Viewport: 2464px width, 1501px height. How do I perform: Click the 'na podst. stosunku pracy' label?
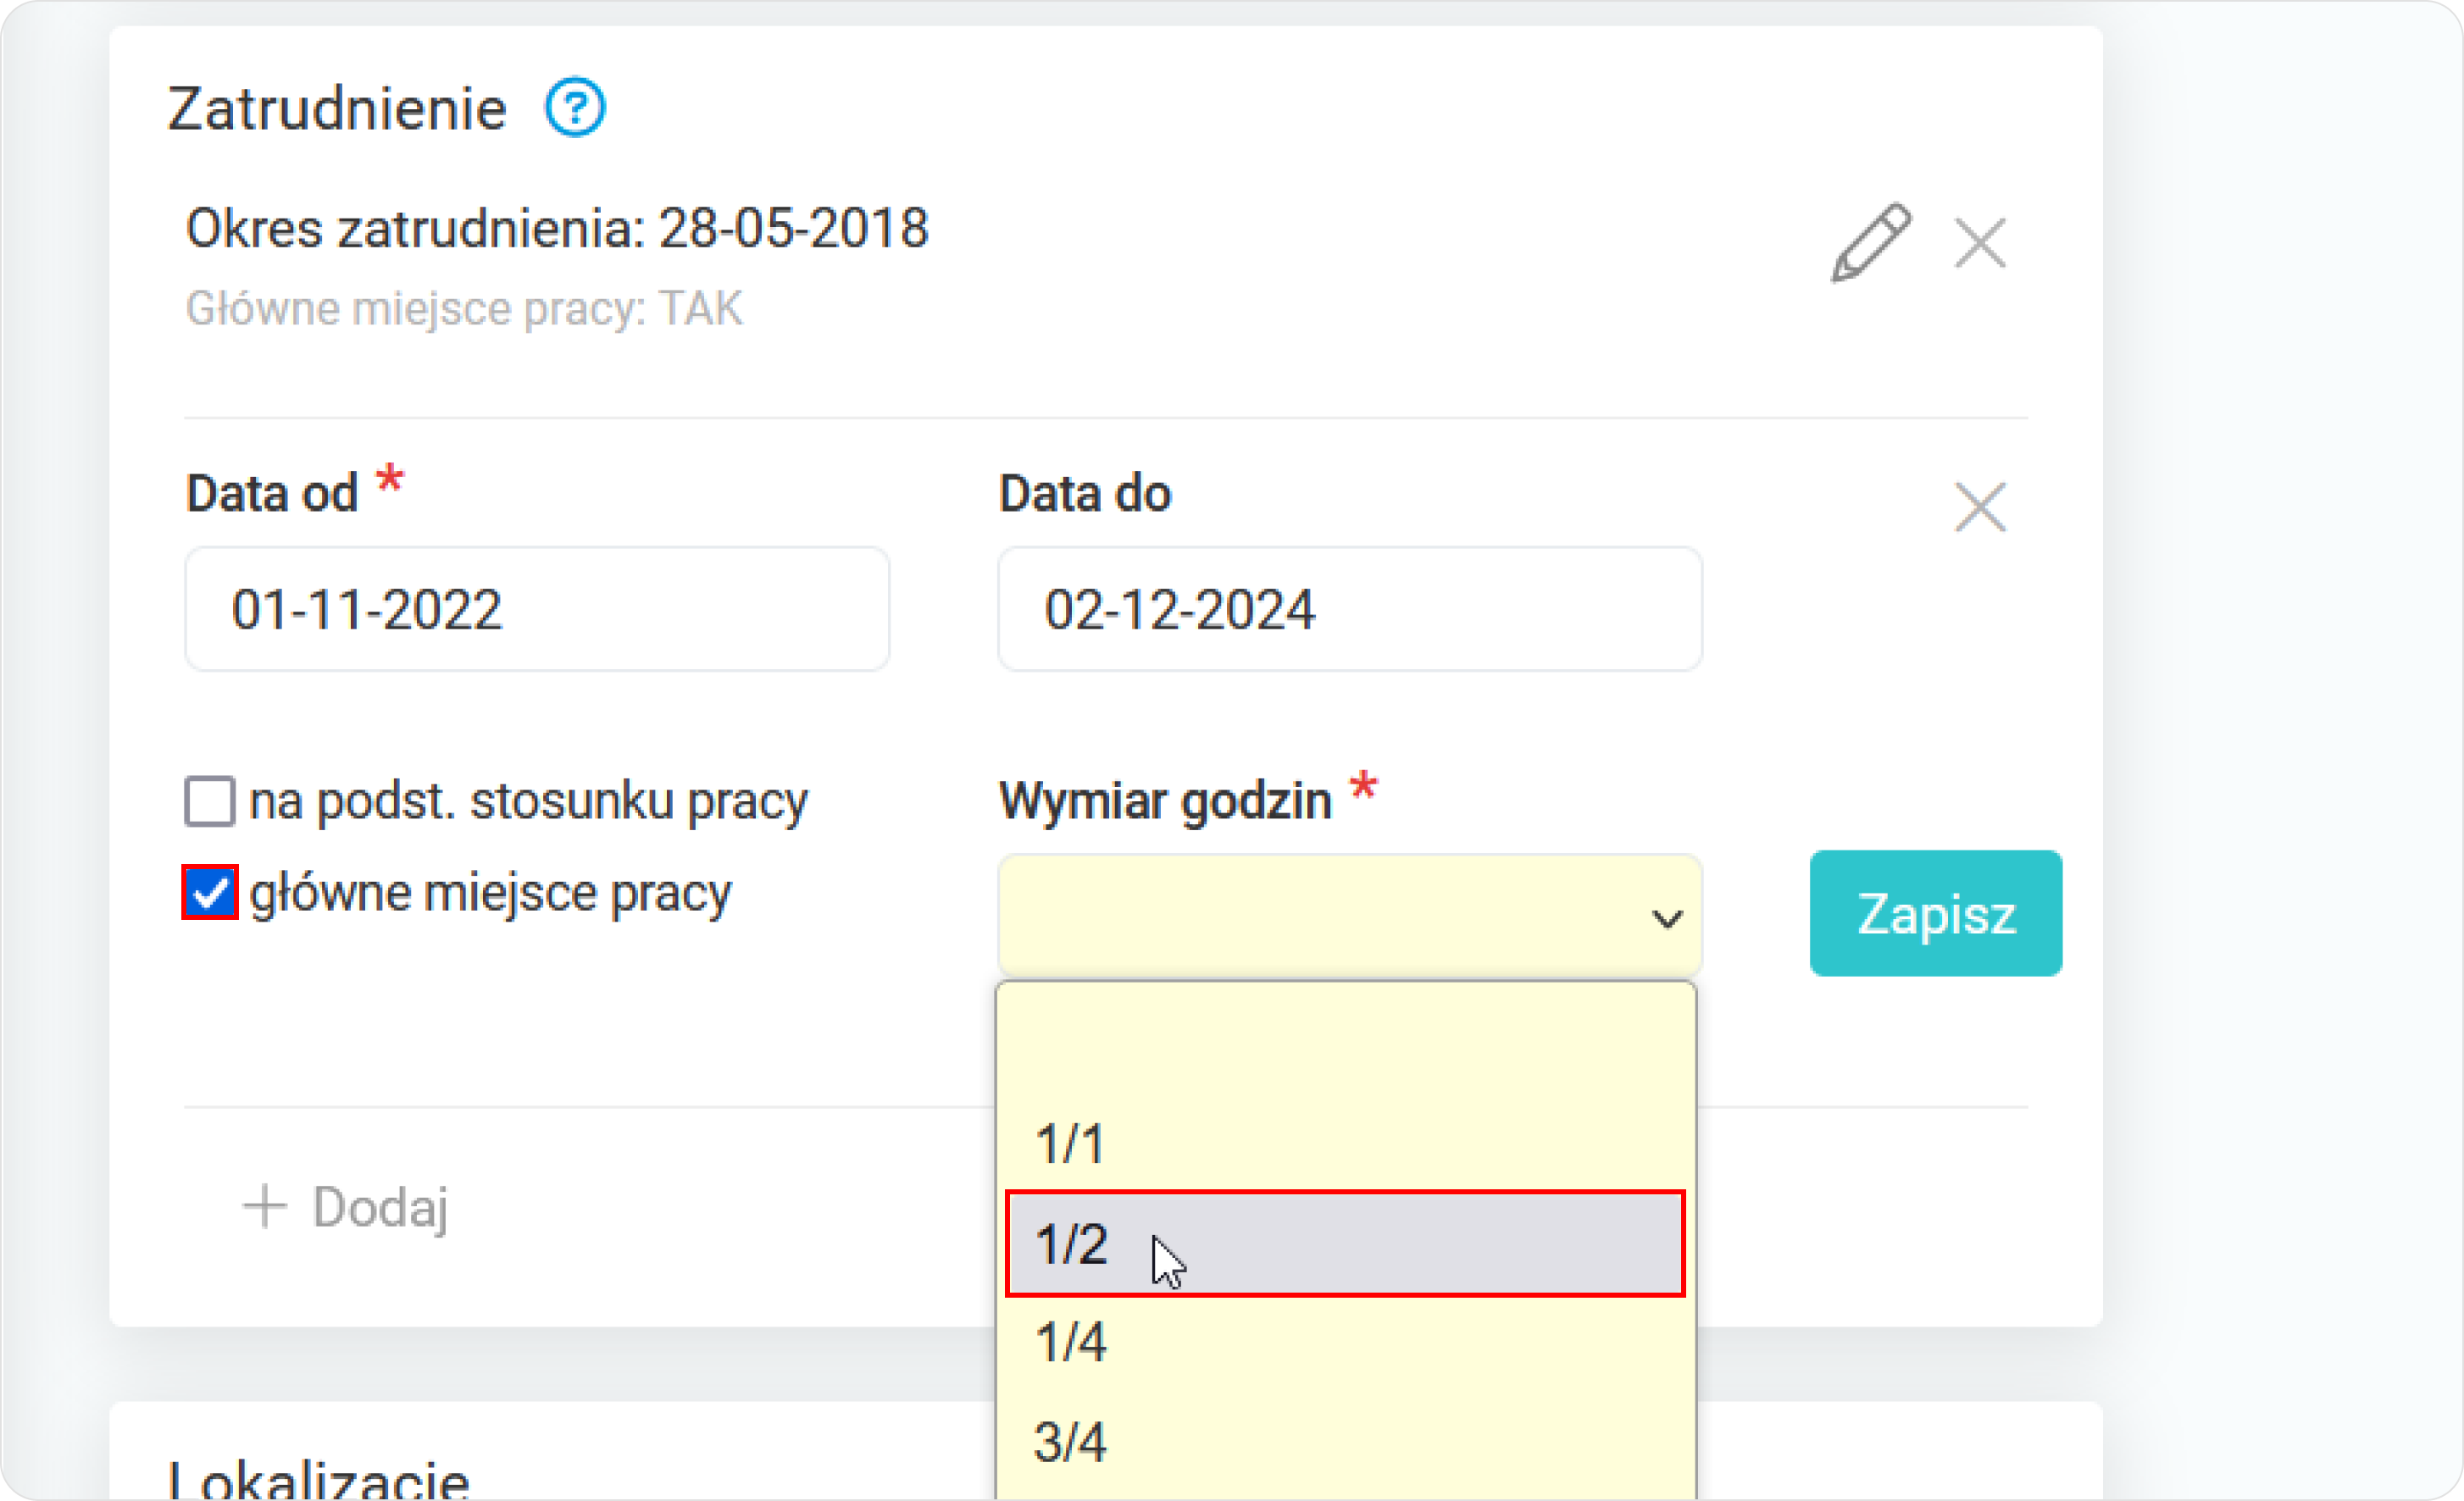(528, 802)
